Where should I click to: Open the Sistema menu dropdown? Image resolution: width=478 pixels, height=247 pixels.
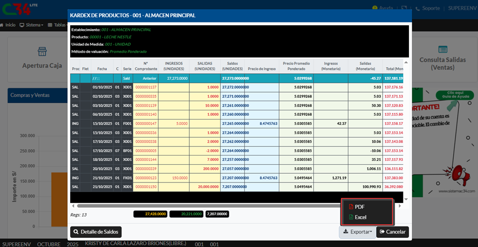[31, 25]
